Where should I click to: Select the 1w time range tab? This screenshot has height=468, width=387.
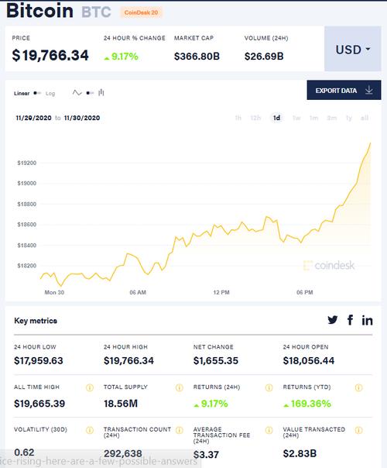tap(296, 119)
